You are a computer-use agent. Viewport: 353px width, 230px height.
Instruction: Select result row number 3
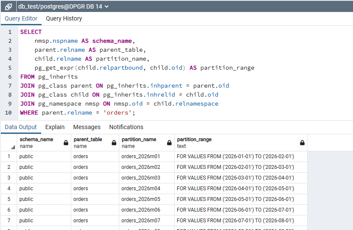[x=9, y=178]
